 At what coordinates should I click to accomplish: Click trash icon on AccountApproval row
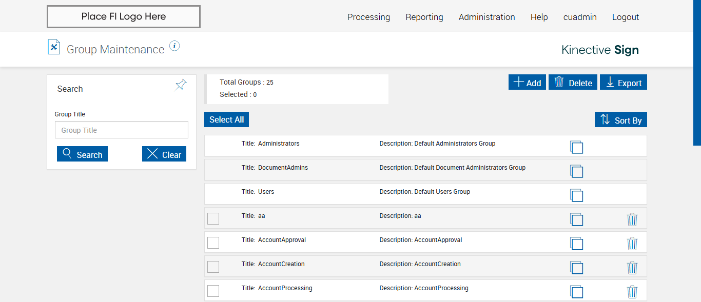pos(632,244)
